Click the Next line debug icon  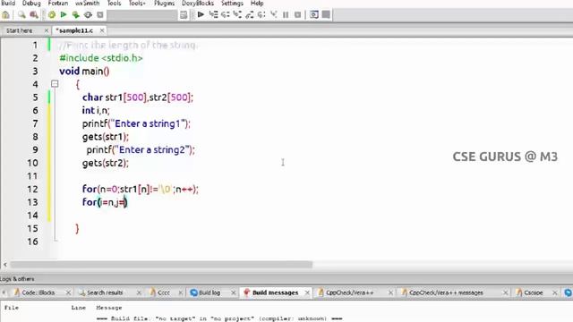226,15
